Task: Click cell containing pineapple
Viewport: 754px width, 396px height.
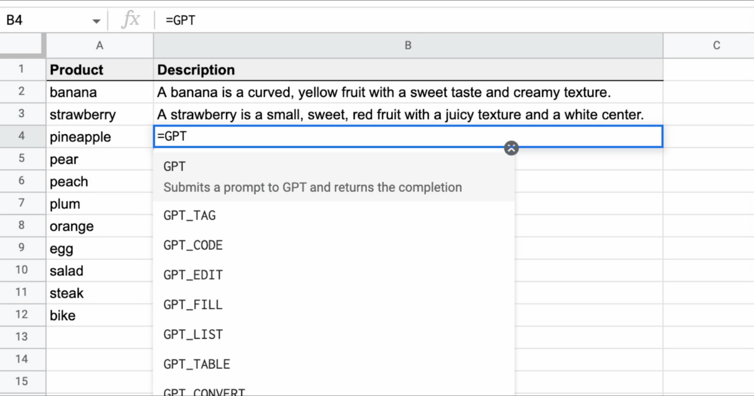Action: (100, 137)
